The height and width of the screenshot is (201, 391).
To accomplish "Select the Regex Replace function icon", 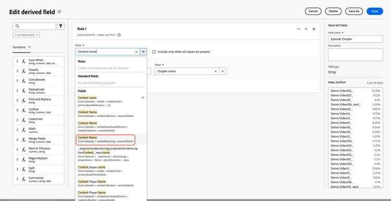I will click(23, 159).
